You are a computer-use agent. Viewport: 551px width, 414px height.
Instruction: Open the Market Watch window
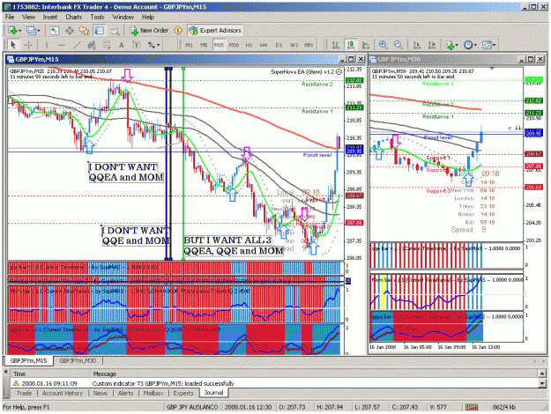point(54,31)
